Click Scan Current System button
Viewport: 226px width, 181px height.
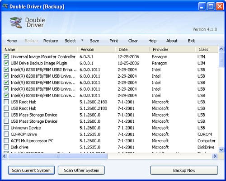31,170
